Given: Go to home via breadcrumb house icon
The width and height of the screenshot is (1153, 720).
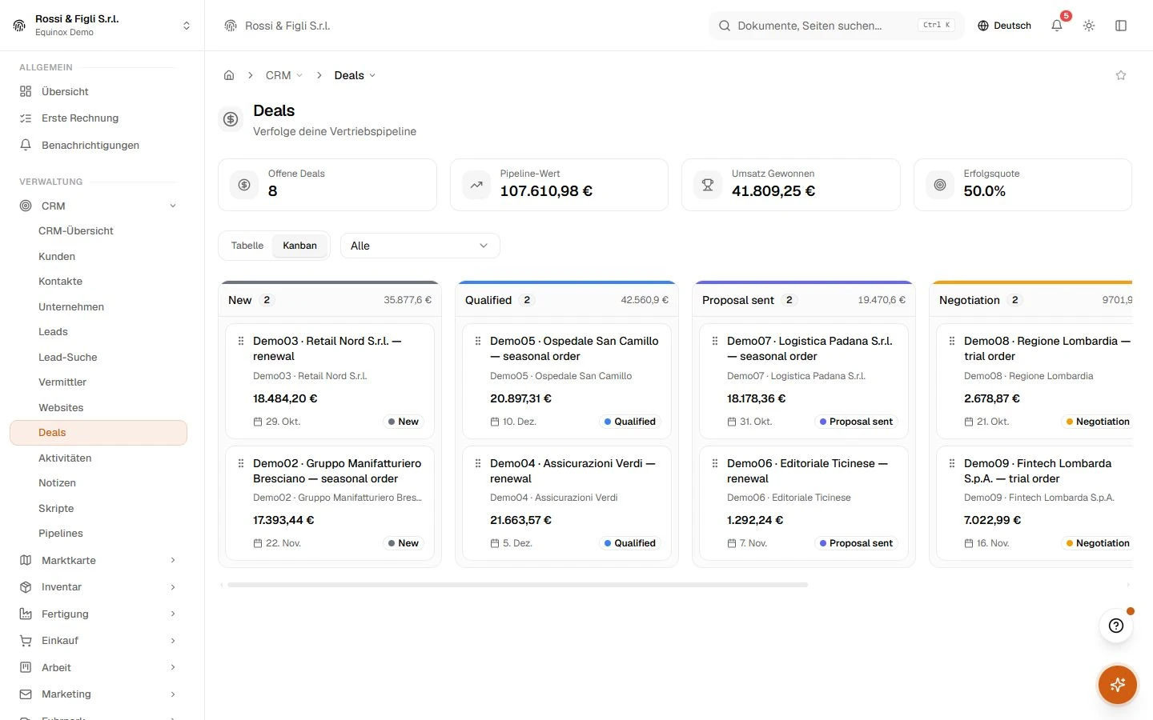Looking at the screenshot, I should [x=229, y=75].
